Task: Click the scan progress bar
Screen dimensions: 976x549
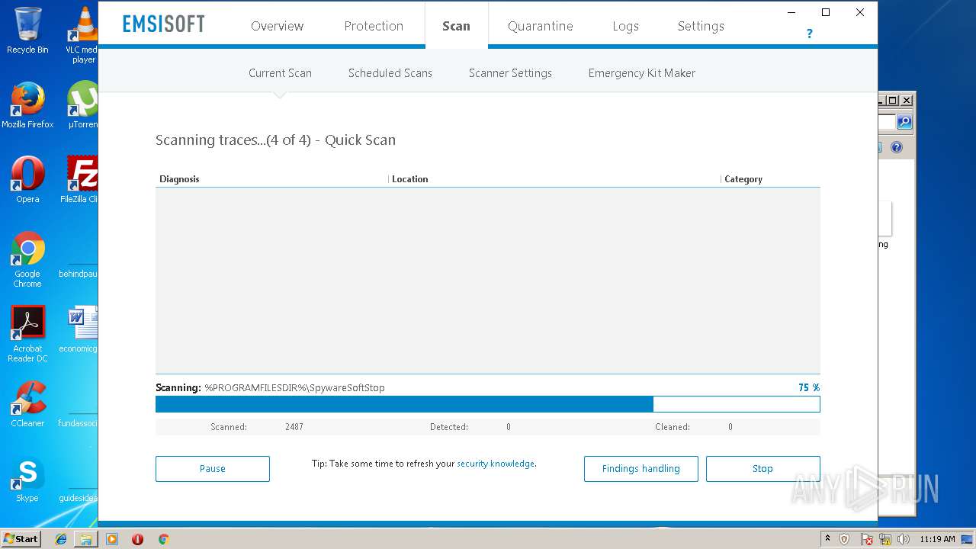Action: tap(488, 404)
